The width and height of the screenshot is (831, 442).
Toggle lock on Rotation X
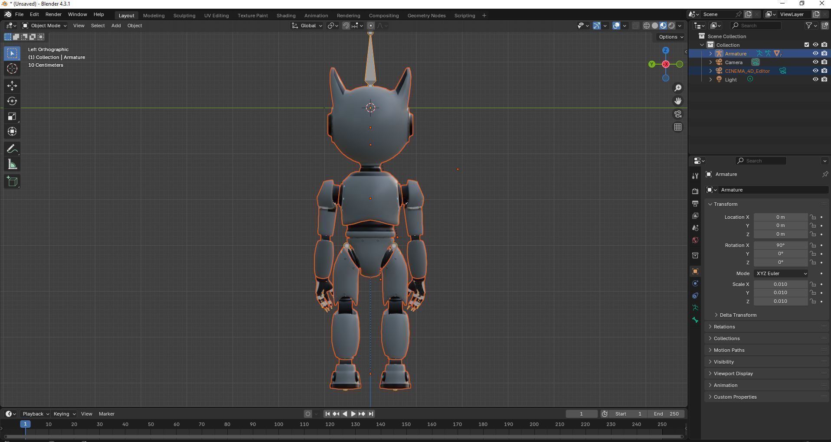(x=813, y=245)
